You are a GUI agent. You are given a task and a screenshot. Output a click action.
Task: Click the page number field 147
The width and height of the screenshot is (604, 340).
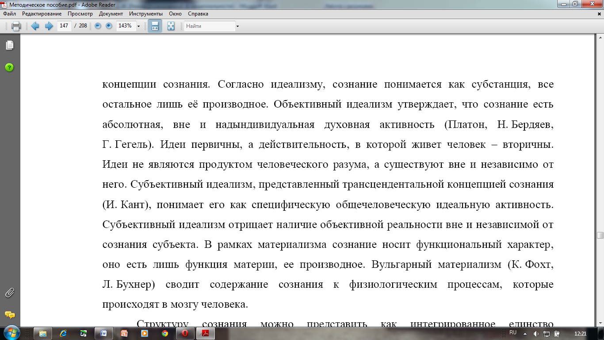click(x=64, y=26)
